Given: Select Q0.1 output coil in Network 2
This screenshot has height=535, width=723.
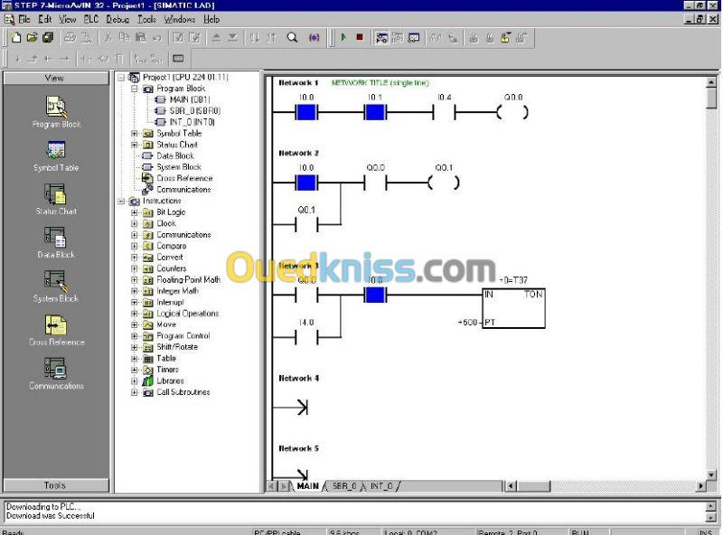Looking at the screenshot, I should click(444, 183).
